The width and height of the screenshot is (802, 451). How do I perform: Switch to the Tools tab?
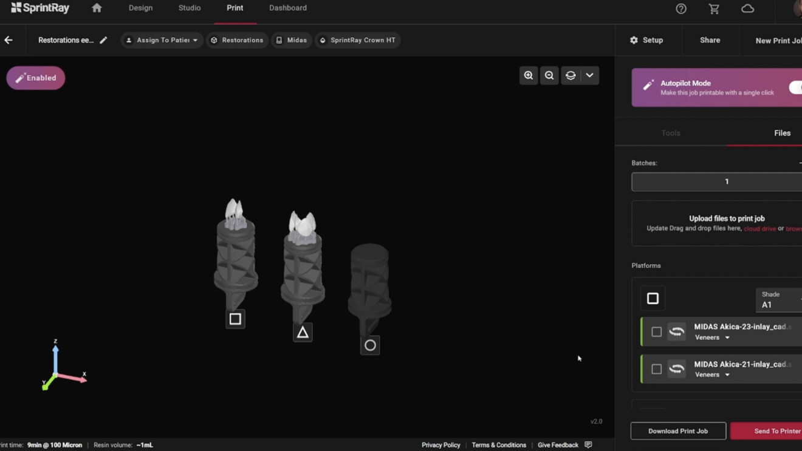point(671,133)
